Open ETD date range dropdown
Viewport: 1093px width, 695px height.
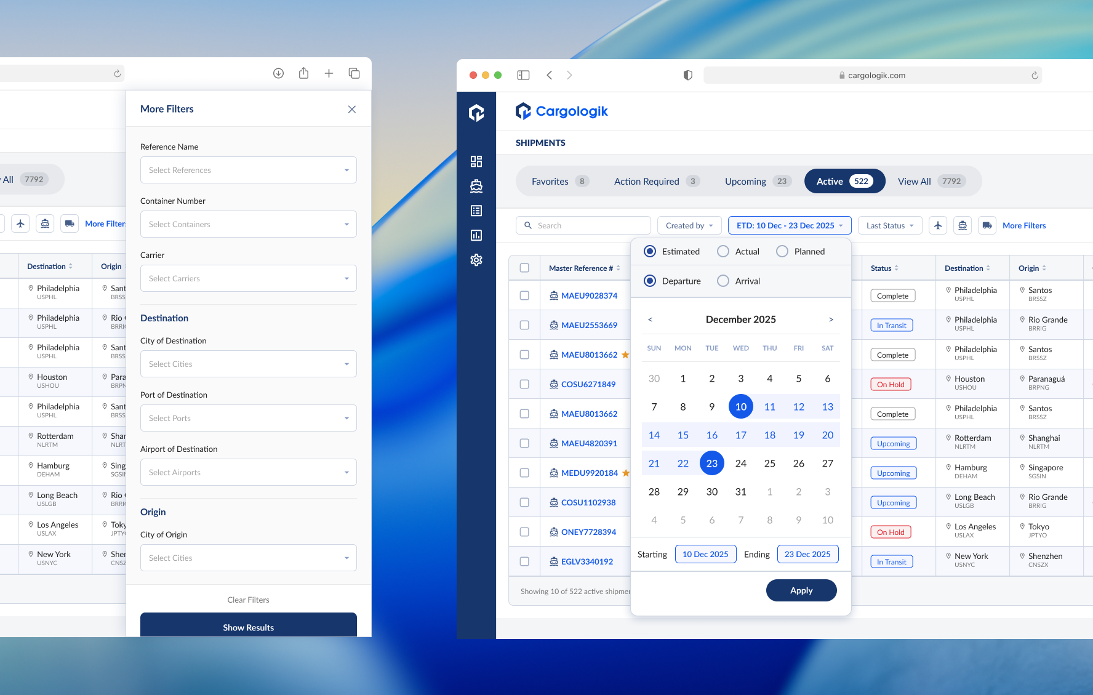coord(790,225)
